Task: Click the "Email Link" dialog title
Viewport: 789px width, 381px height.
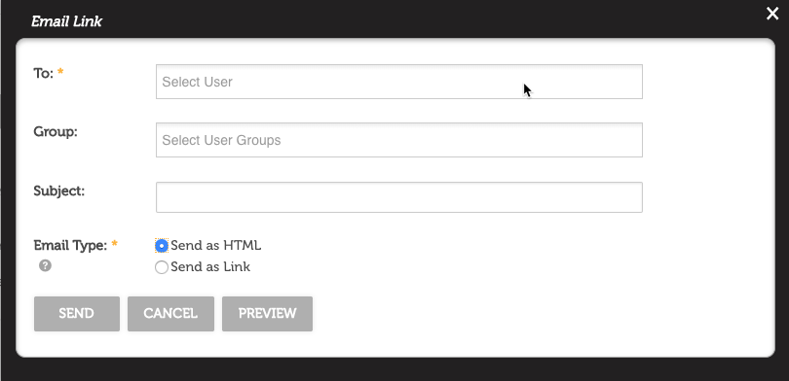Action: [66, 21]
